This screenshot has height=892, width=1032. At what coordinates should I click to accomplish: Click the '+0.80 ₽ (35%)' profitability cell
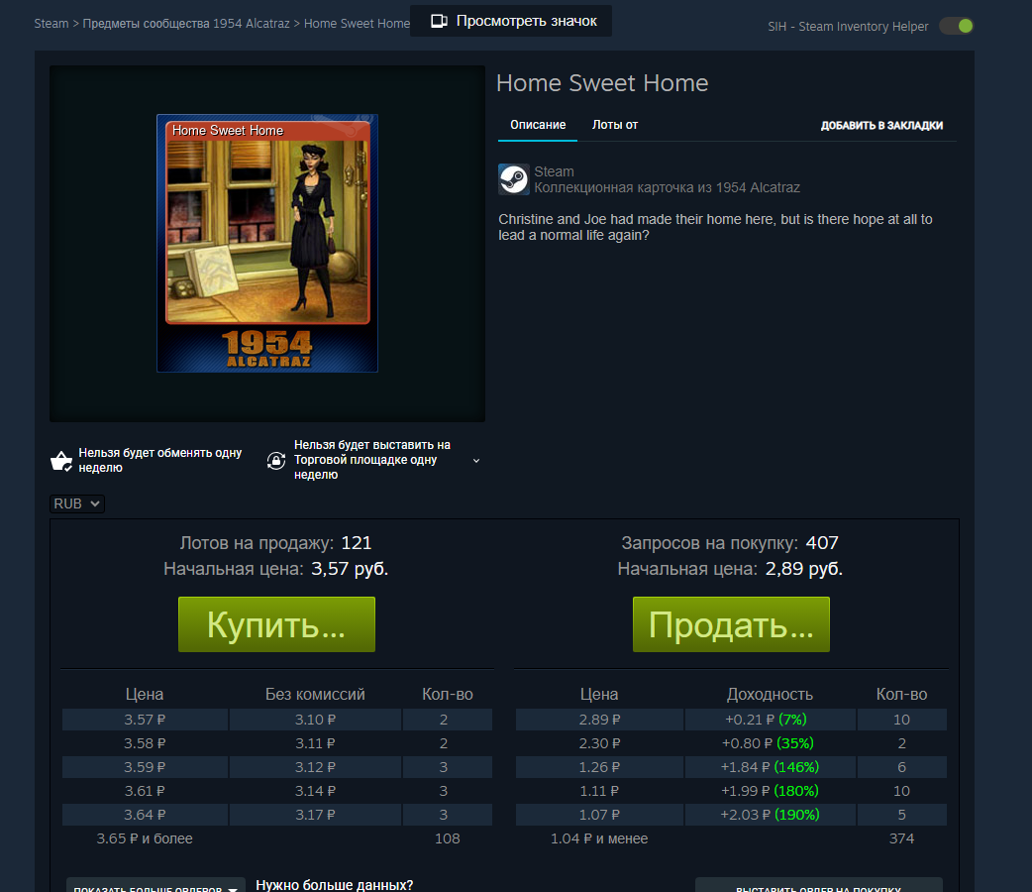[771, 743]
